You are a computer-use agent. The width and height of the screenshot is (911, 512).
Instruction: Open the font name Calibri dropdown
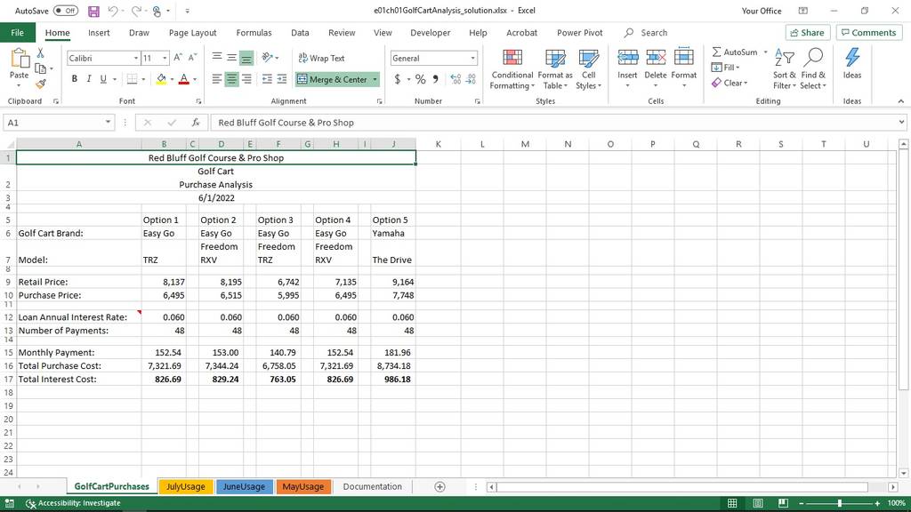[x=136, y=58]
